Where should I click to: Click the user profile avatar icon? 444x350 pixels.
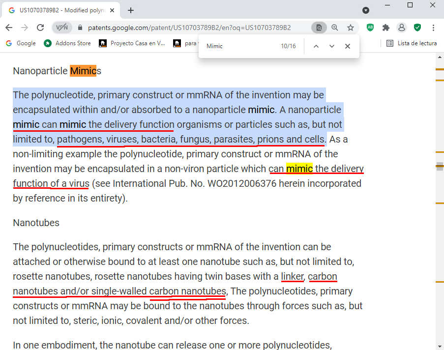click(402, 28)
